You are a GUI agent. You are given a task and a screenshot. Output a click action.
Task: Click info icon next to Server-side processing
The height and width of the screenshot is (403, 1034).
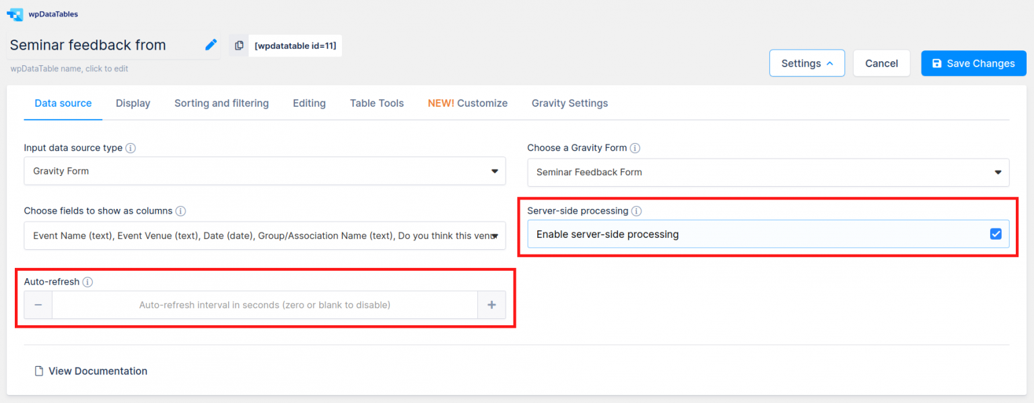coord(636,211)
